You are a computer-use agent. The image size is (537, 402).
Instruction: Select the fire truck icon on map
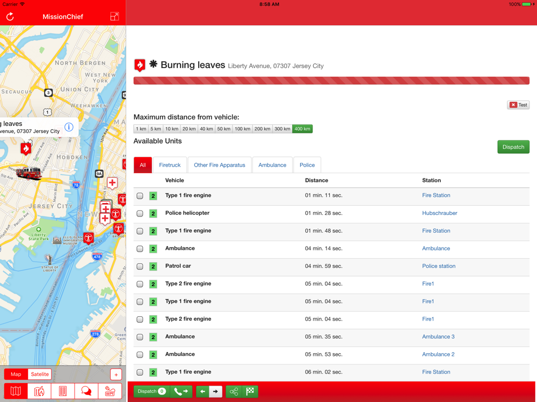click(x=29, y=173)
